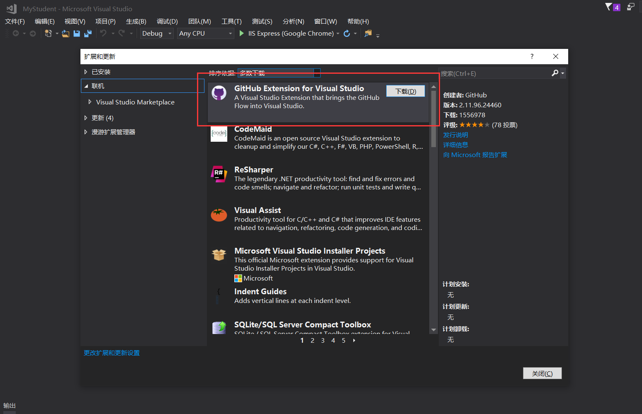642x414 pixels.
Task: Click the 关闭(C) close button
Action: (542, 373)
